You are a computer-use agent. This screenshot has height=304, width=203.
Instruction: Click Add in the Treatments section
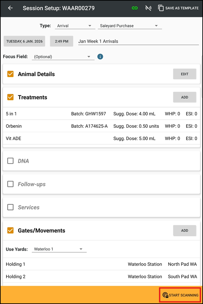coord(185,97)
